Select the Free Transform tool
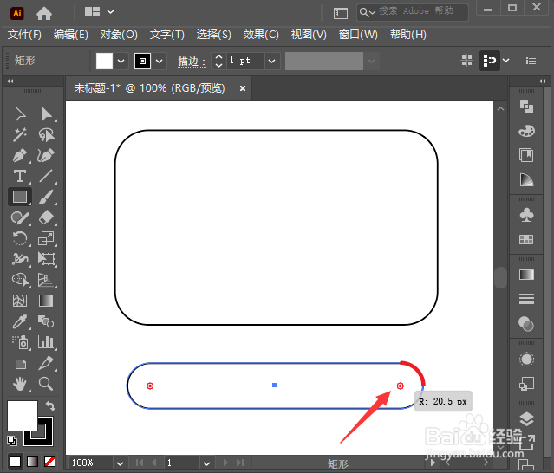The height and width of the screenshot is (473, 554). click(x=46, y=259)
